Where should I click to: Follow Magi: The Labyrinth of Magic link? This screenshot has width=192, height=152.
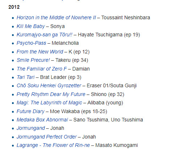[x=49, y=103]
